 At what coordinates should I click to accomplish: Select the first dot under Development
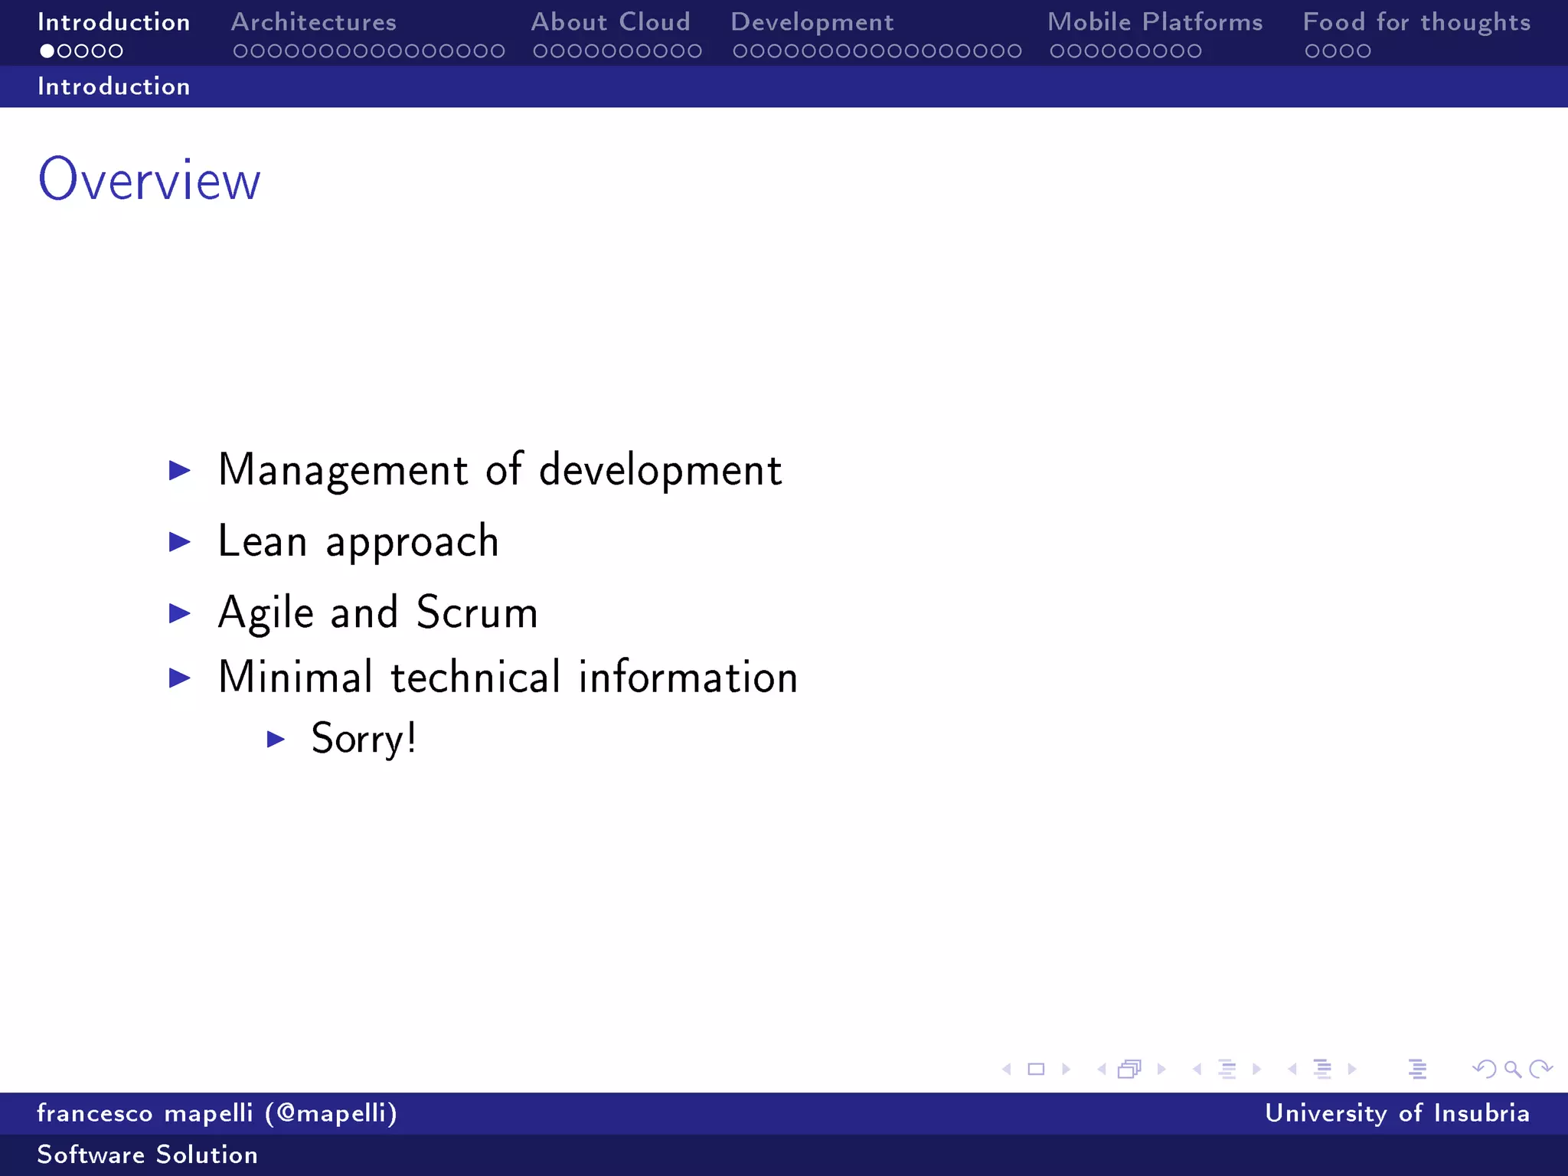tap(740, 51)
